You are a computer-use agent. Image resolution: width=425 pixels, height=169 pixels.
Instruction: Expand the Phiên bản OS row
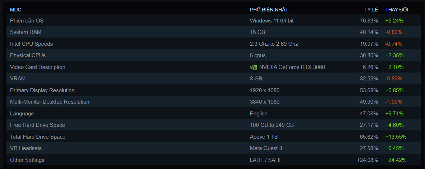click(x=27, y=21)
